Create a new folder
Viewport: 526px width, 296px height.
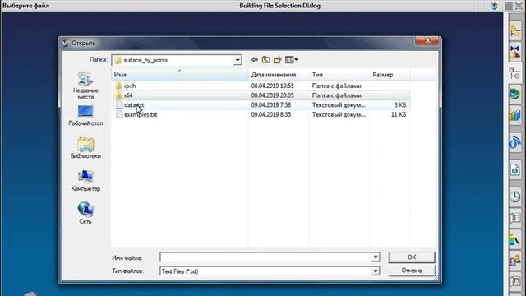[278, 60]
